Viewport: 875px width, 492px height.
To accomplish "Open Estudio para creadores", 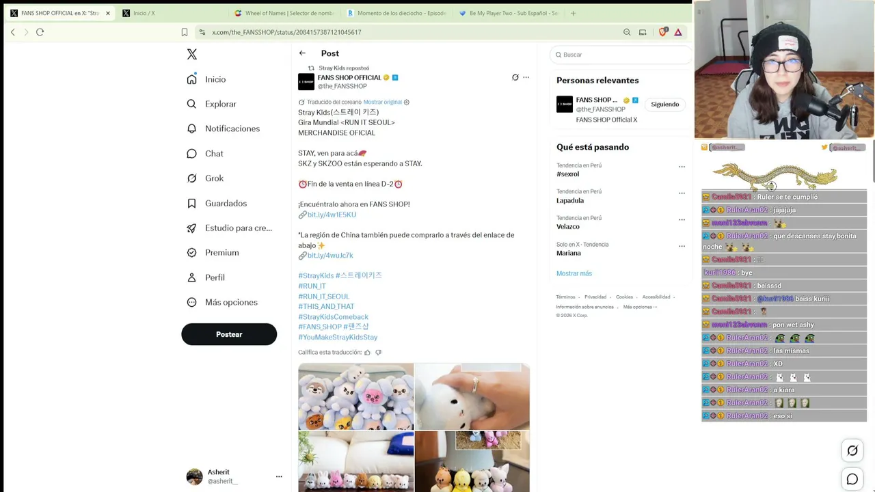I will coord(229,228).
